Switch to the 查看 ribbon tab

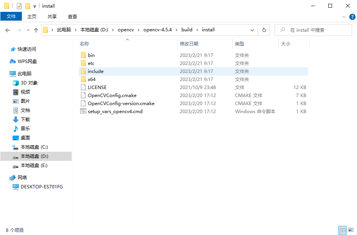(x=72, y=16)
